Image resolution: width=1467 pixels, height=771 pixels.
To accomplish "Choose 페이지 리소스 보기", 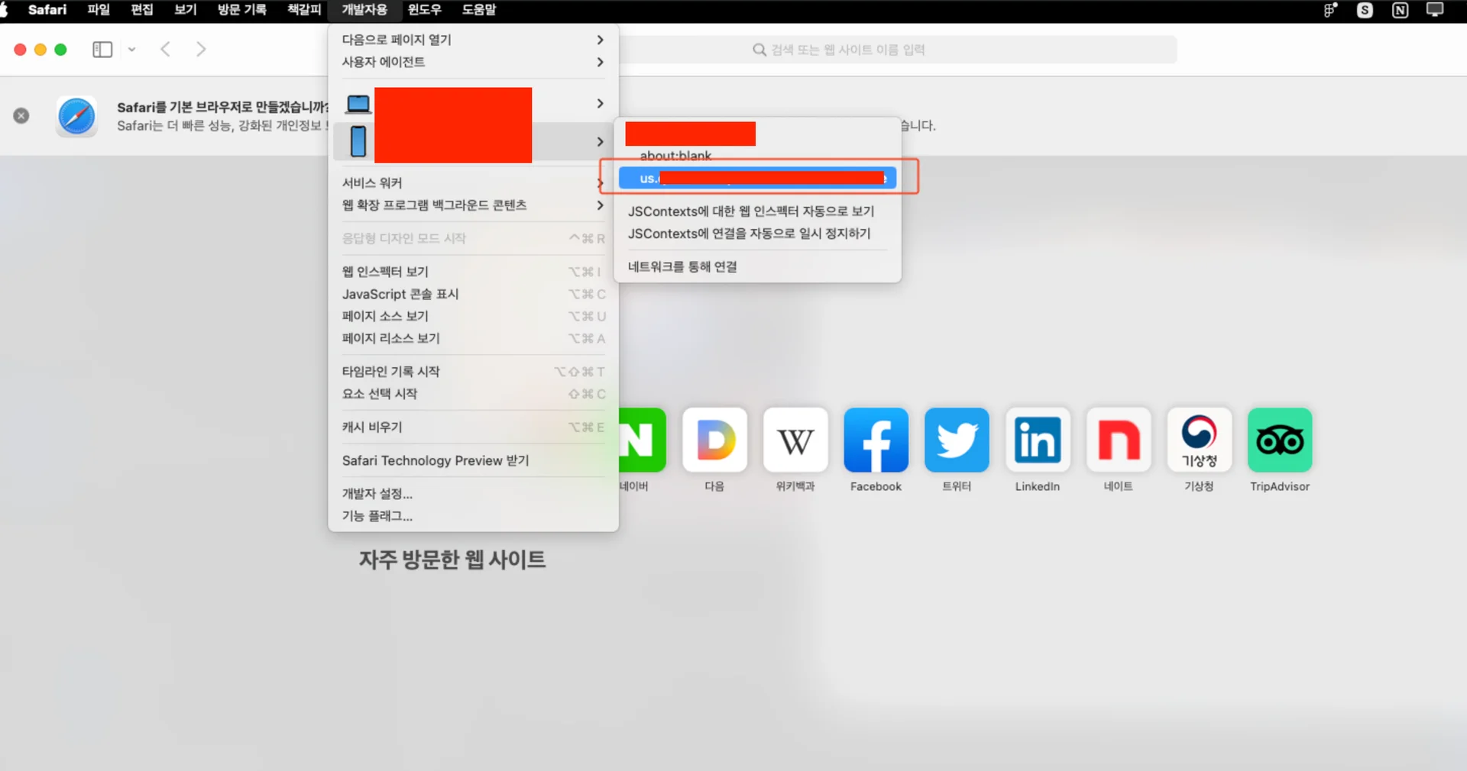I will pos(474,338).
